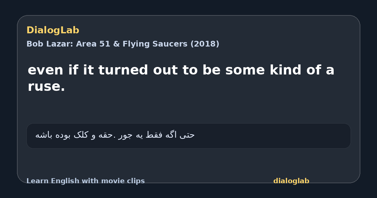This screenshot has width=377, height=198.
Task: Open the Bob Lazar movie title
Action: pos(123,44)
